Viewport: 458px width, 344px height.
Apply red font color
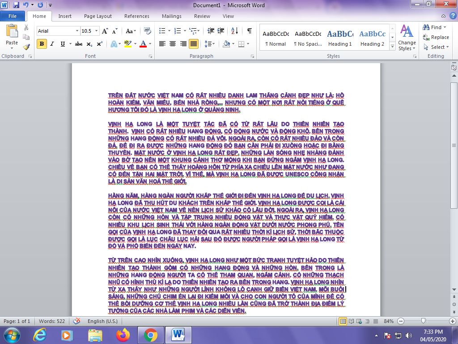click(x=143, y=44)
